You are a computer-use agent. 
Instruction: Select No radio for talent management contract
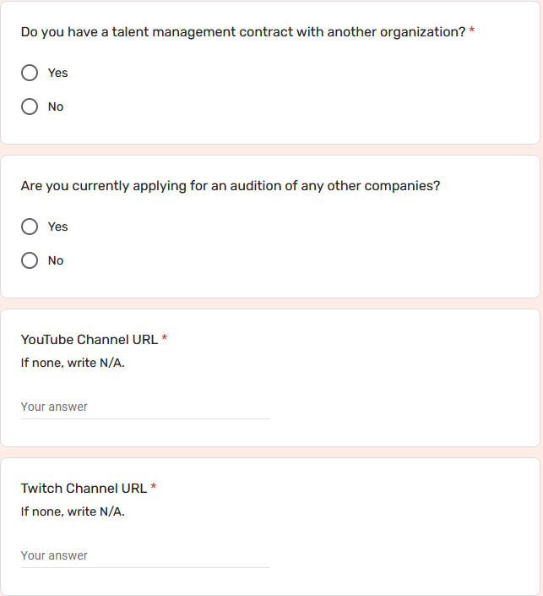point(30,107)
